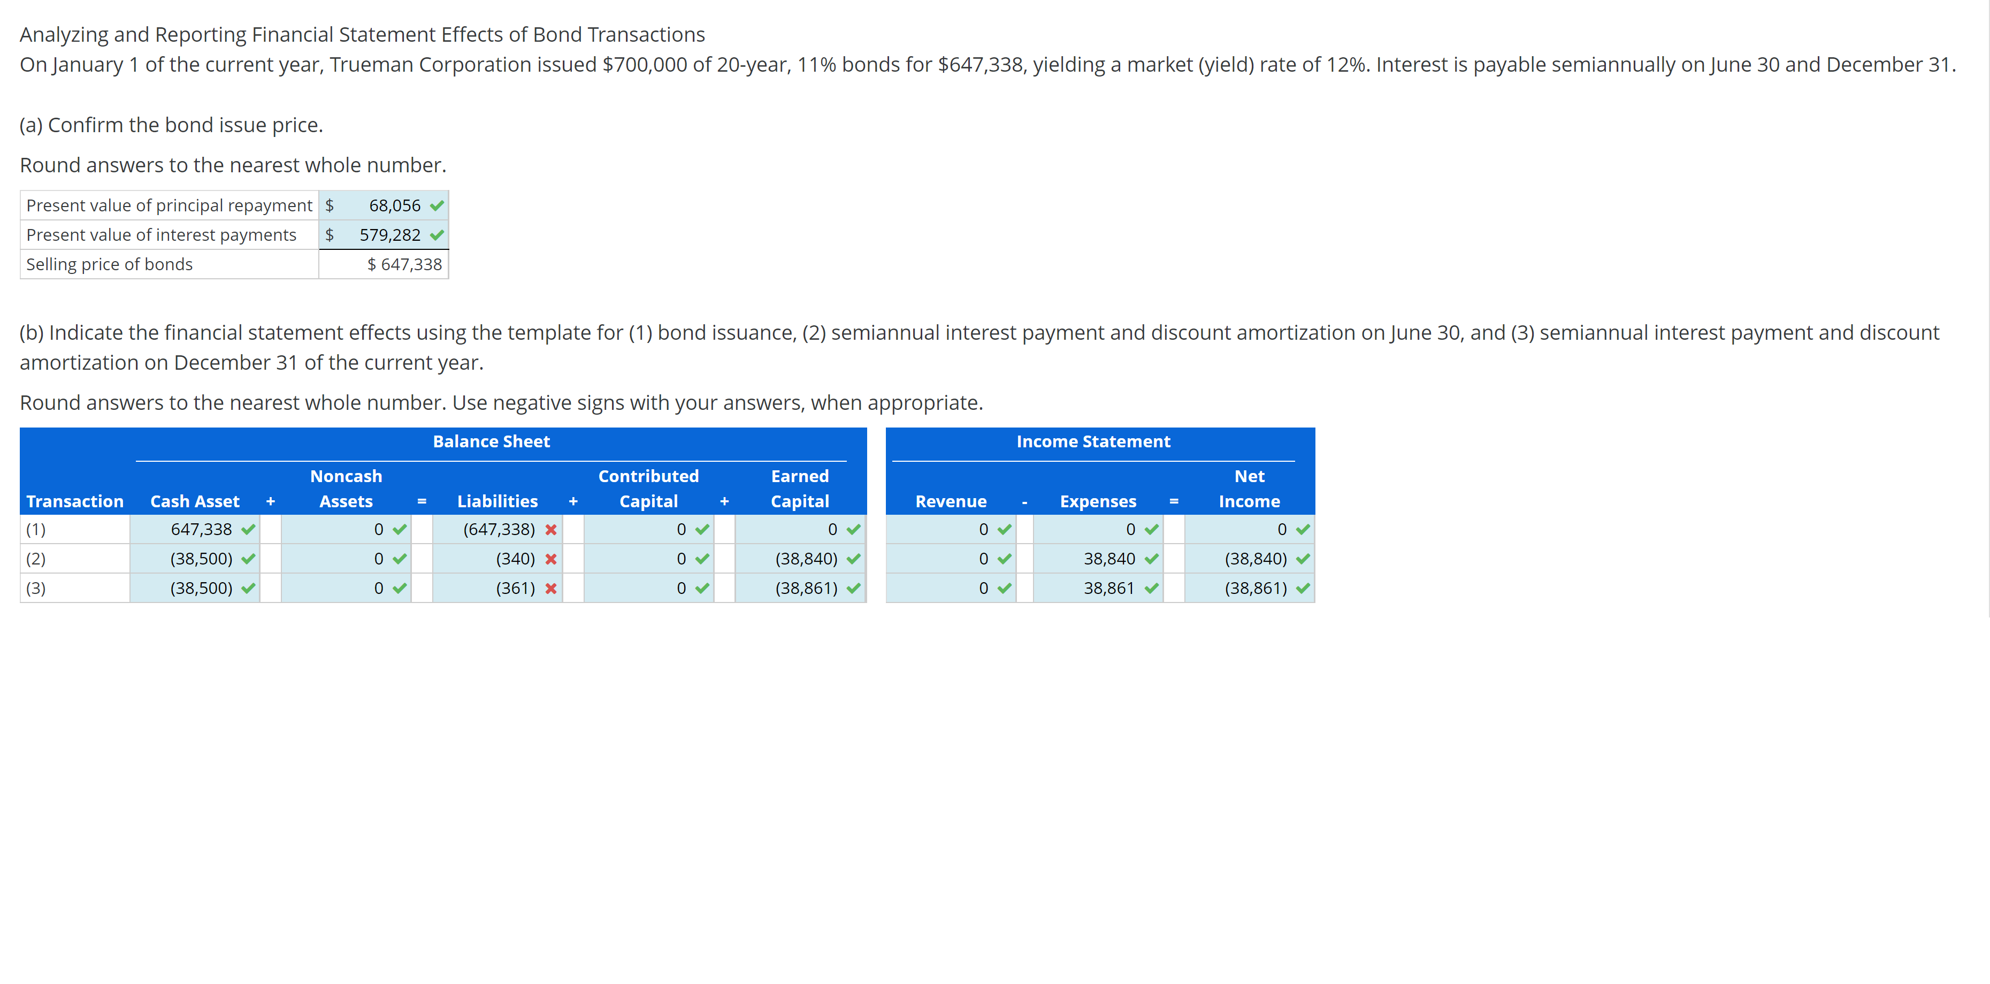Click transaction row label (2)
Screen dimensions: 1990x984
point(35,559)
